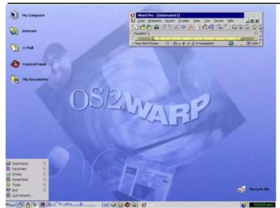Click the wave start button on the taskbar
Screen dimensions: 280x208
coord(11,204)
